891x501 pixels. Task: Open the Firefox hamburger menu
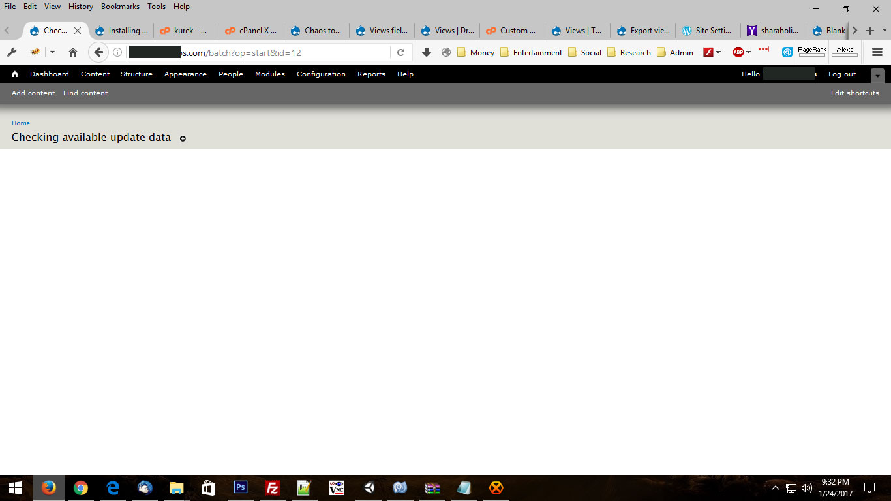[x=877, y=52]
